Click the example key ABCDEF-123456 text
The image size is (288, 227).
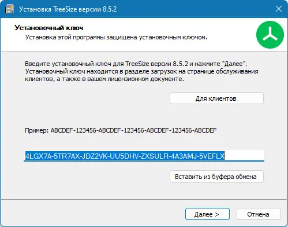[133, 130]
